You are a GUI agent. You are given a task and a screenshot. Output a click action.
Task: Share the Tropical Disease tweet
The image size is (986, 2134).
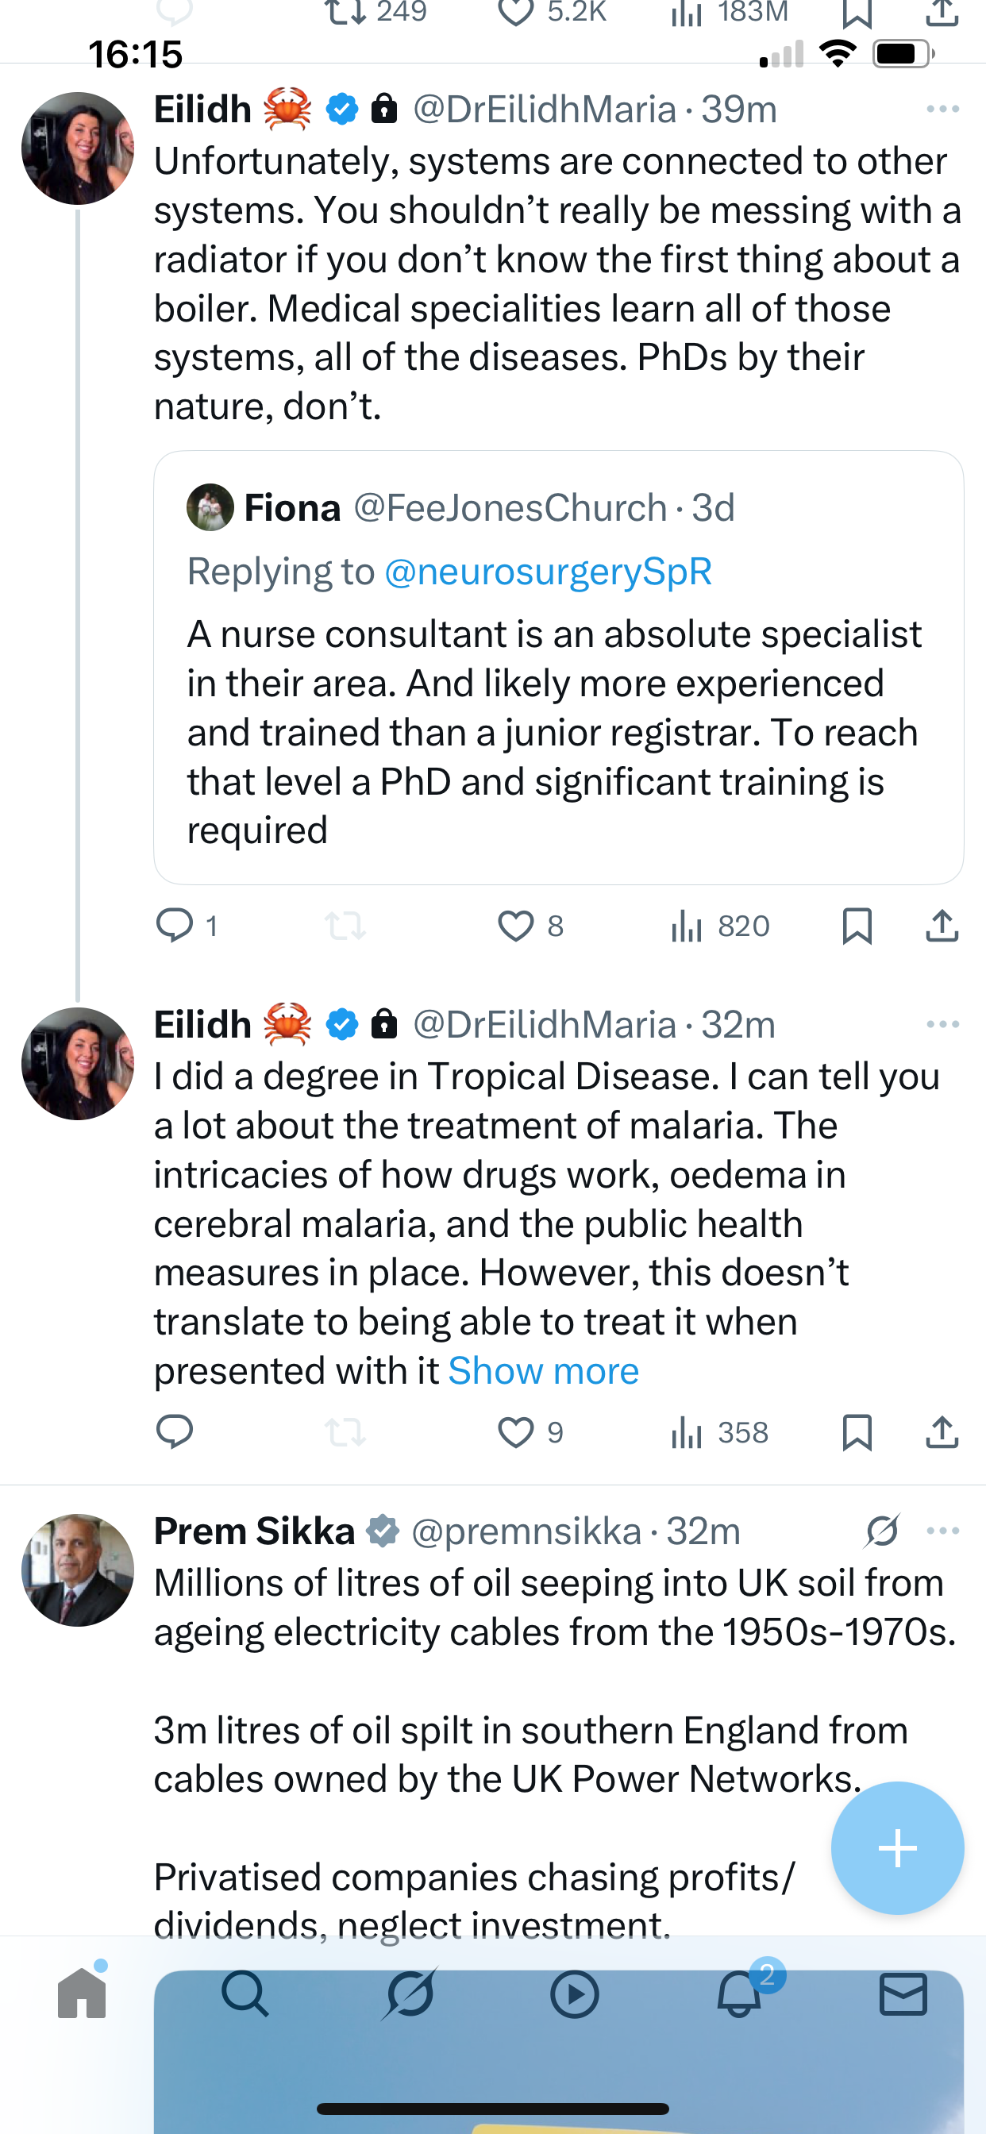942,1432
